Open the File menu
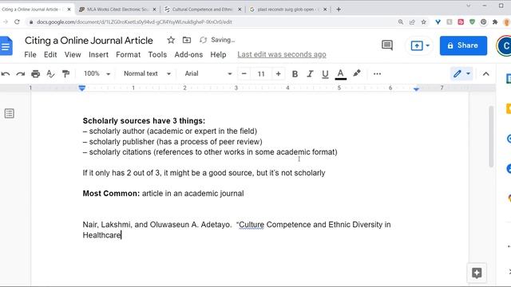The width and height of the screenshot is (511, 287). 30,55
